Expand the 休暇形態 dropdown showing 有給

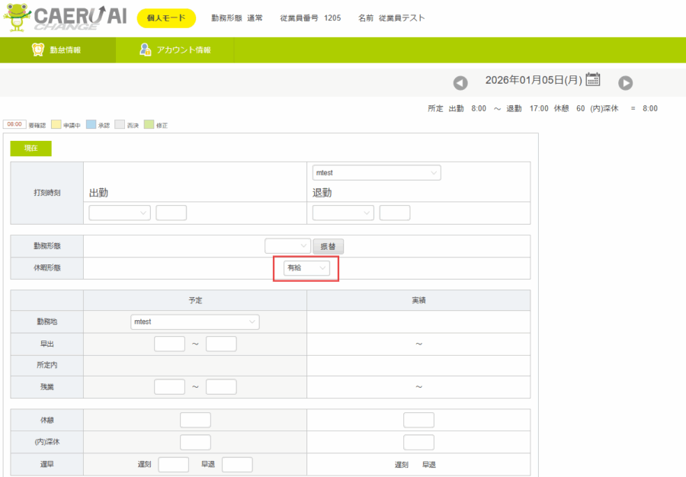click(307, 268)
